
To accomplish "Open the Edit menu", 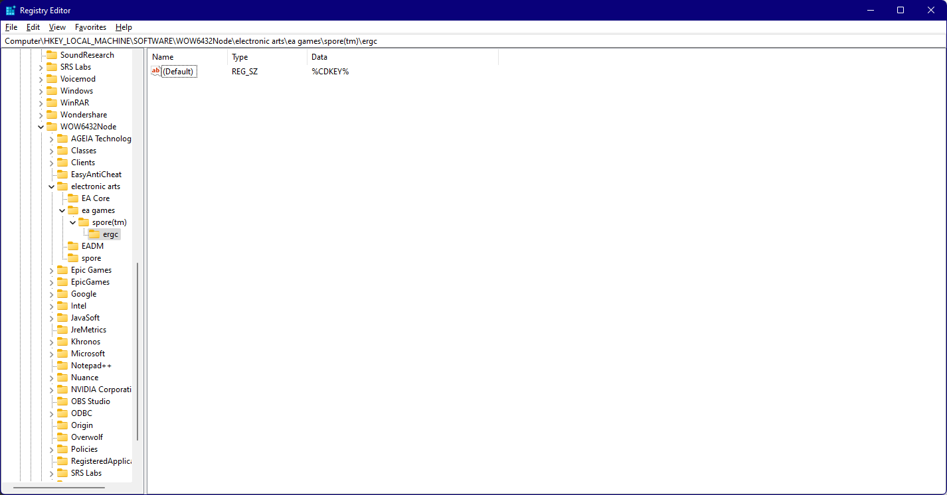I will [x=33, y=27].
